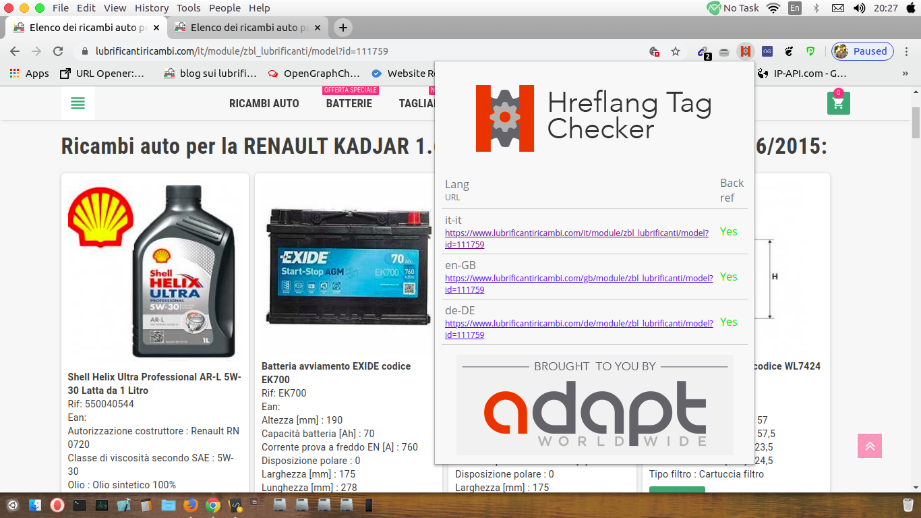Open Chrome three-dot menu
The height and width of the screenshot is (518, 921).
tap(908, 51)
